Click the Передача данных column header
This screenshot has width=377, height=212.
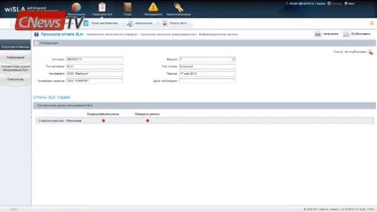(147, 114)
